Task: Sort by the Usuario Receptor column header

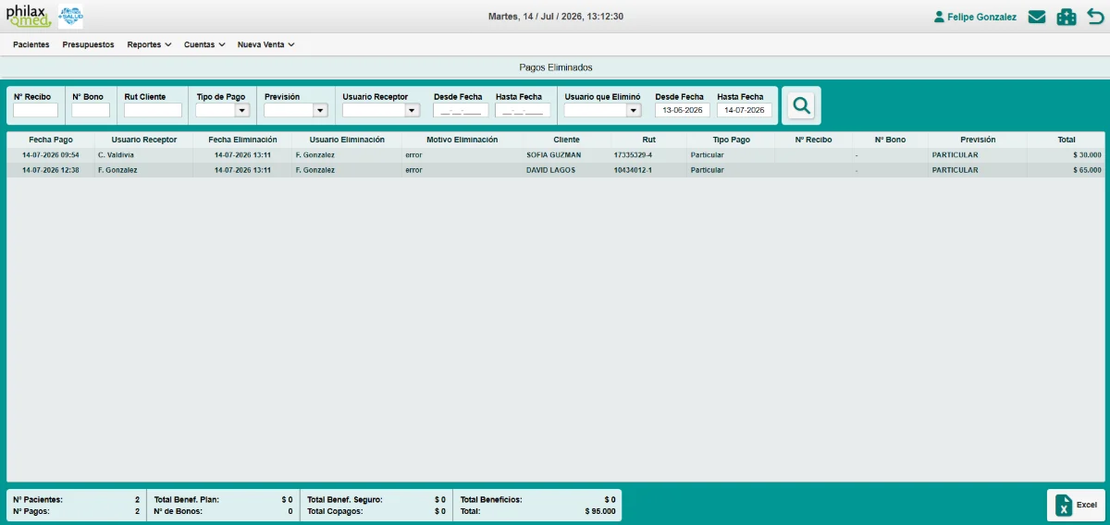Action: pyautogui.click(x=143, y=140)
